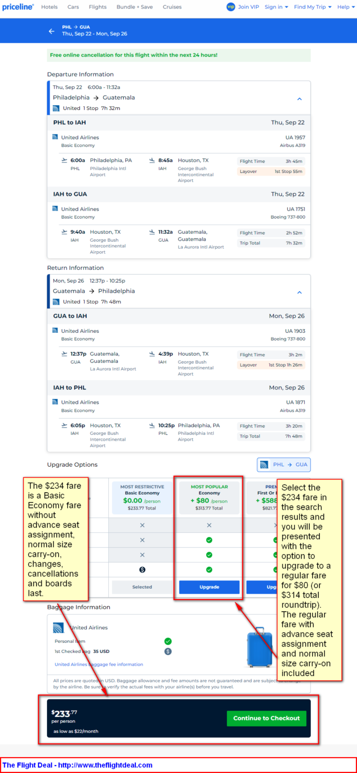Expand the Find My Trip dropdown
The height and width of the screenshot is (773, 357).
[313, 7]
